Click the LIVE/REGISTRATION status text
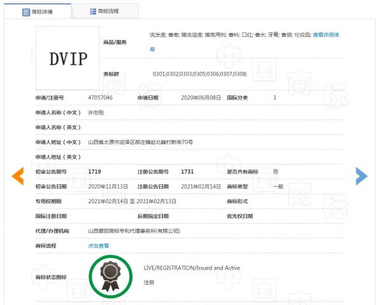 192,268
